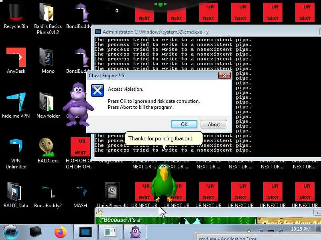Screen dimensions: 321x240
Task: Open the fifth taskbar window button
Action: click(x=110, y=232)
